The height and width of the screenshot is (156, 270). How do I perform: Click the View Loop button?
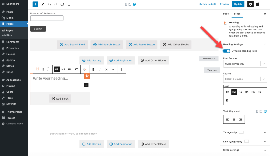[x=212, y=70]
